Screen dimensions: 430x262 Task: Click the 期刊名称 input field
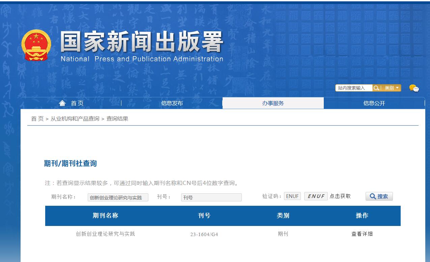118,198
